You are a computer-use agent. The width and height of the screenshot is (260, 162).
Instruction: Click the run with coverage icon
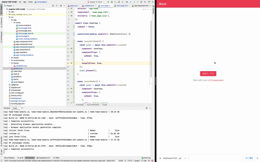pos(115,2)
